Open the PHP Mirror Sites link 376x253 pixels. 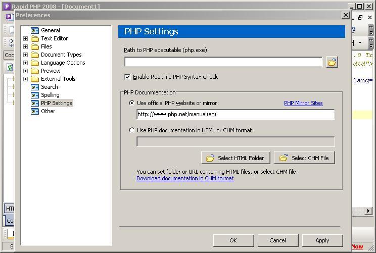[x=303, y=103]
